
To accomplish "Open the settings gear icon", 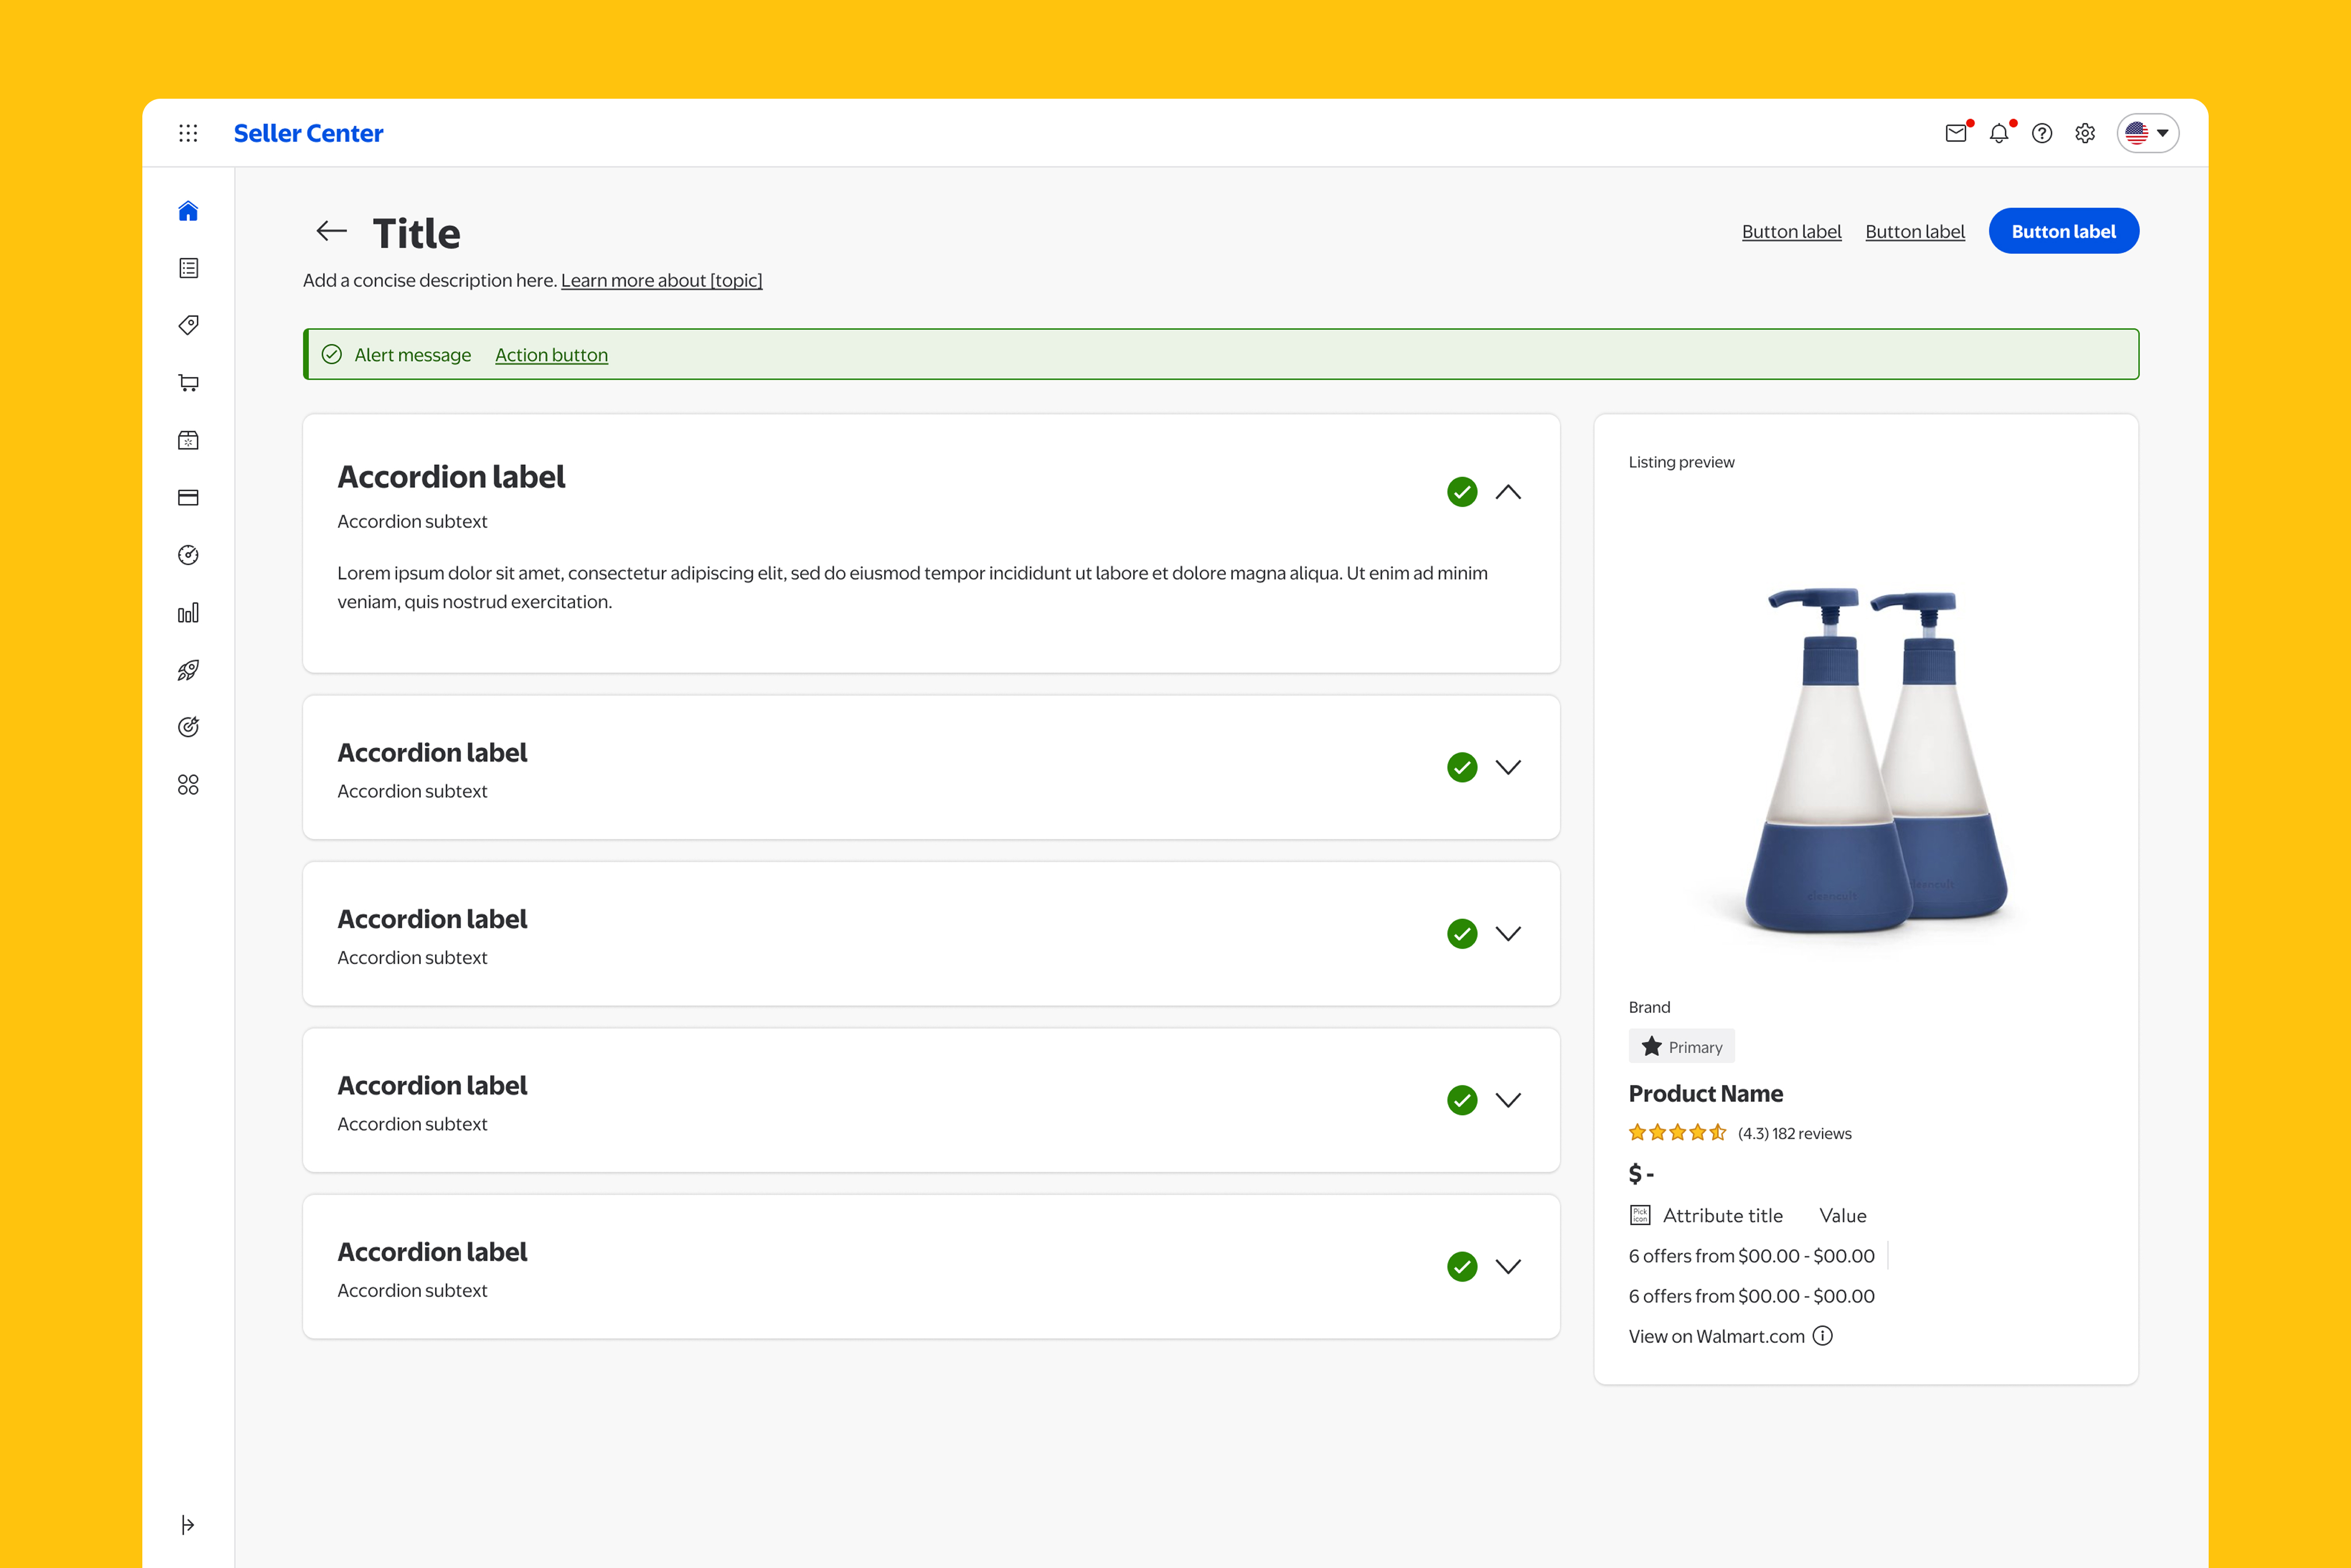I will click(x=2085, y=133).
